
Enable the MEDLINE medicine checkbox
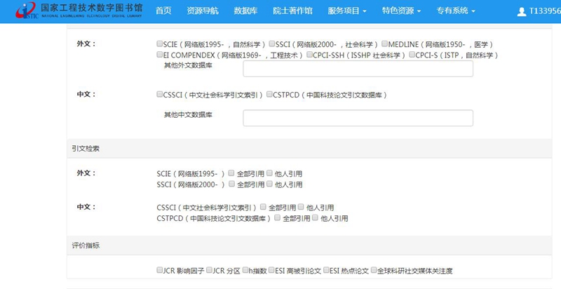[x=385, y=43]
